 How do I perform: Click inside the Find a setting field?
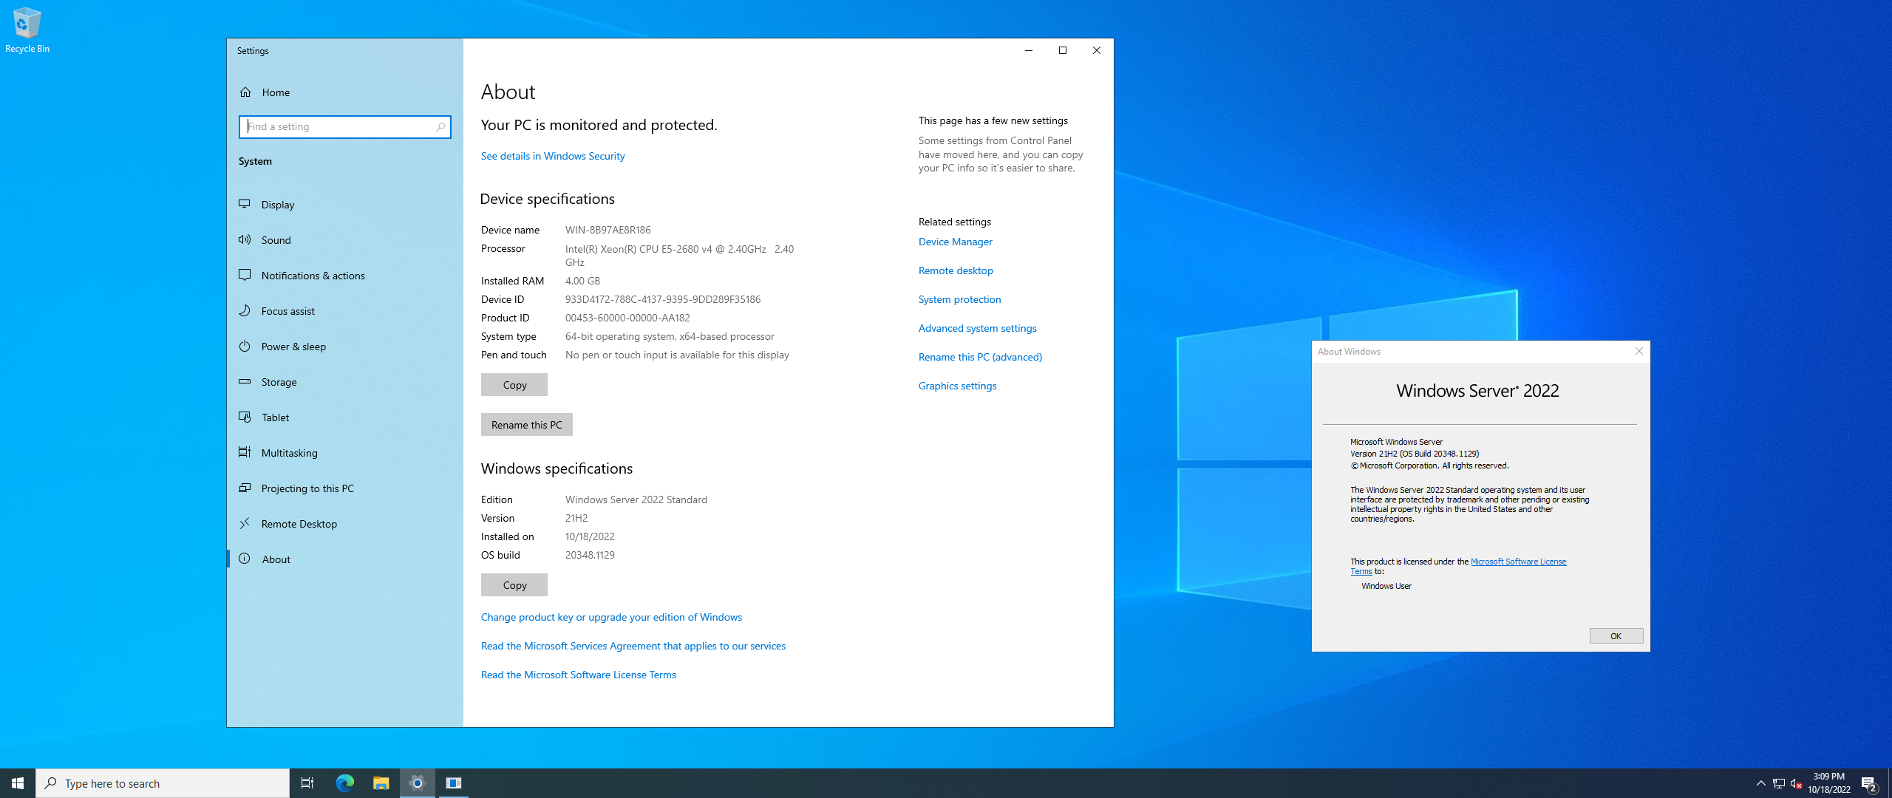click(x=344, y=126)
